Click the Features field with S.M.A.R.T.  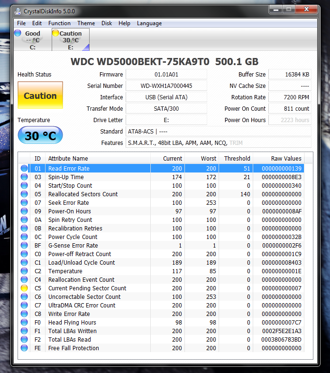click(219, 143)
